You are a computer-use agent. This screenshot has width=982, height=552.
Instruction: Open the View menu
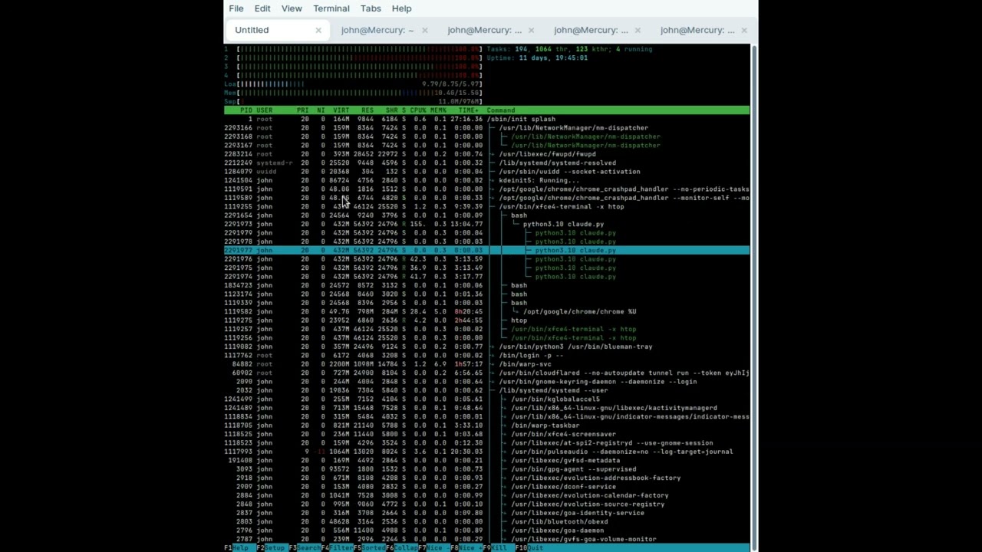pos(292,8)
